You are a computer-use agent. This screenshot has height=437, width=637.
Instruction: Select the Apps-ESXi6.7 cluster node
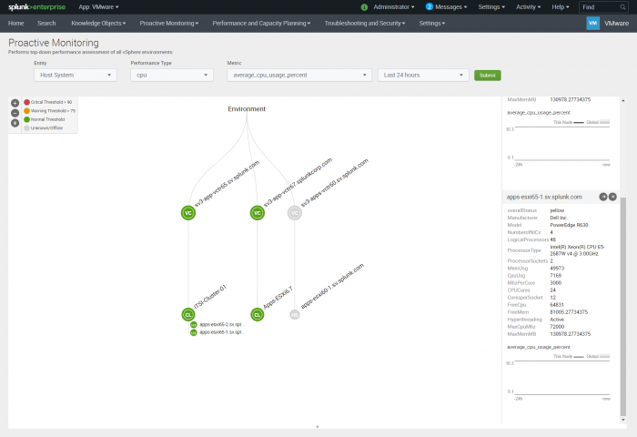258,314
